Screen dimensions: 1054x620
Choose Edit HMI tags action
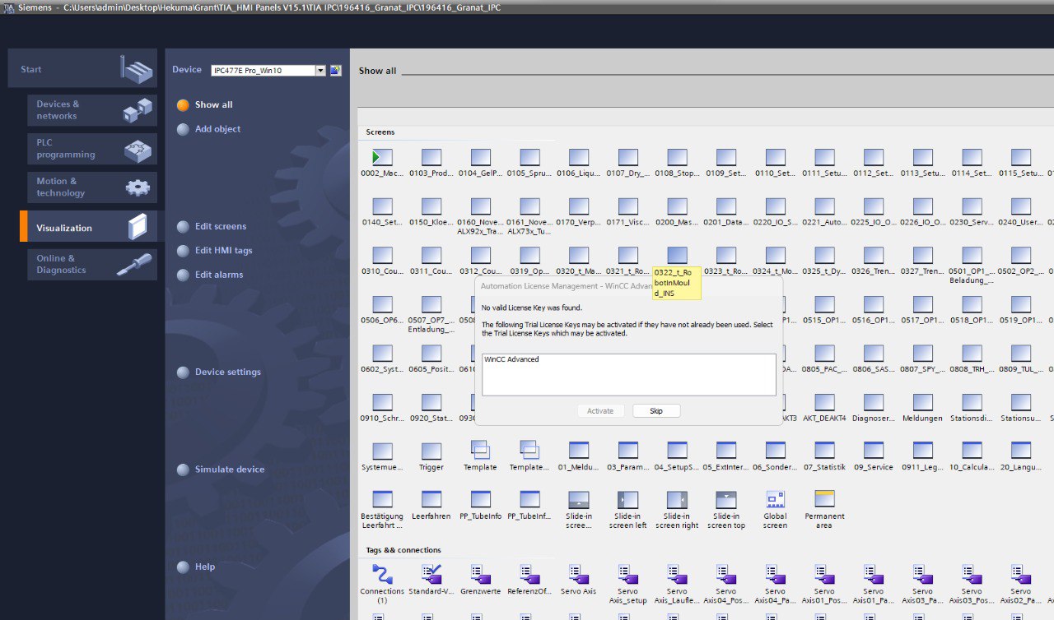pyautogui.click(x=223, y=251)
